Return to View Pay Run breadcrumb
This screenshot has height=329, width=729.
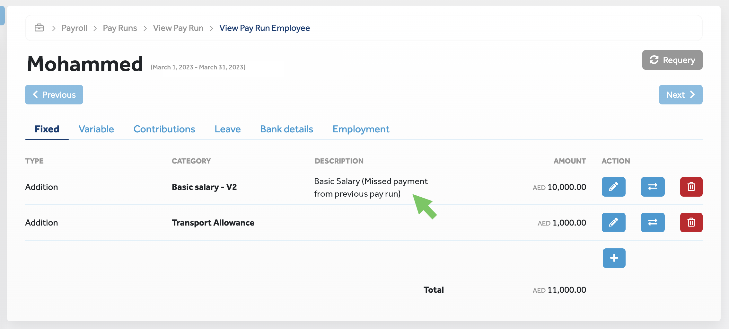coord(178,28)
